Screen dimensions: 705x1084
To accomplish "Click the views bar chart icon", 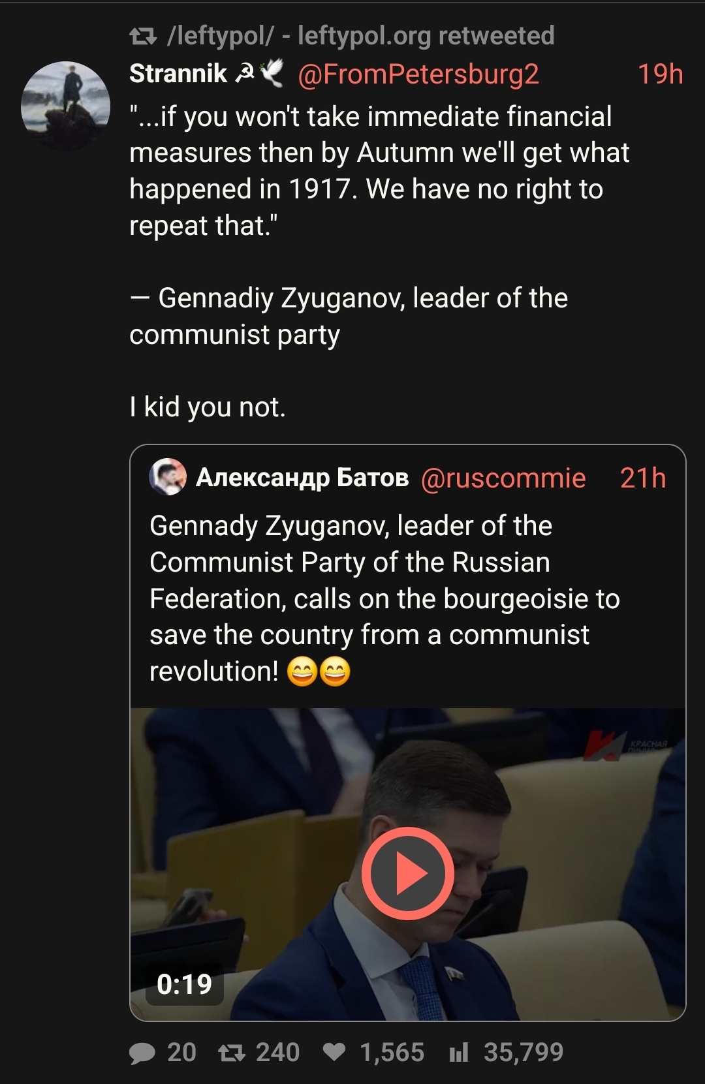I will click(x=459, y=1053).
